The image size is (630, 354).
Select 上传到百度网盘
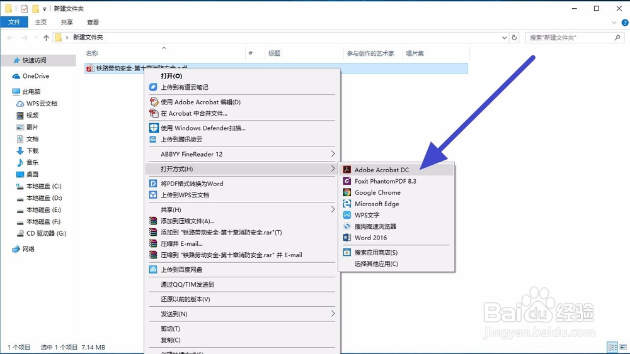[x=243, y=269]
